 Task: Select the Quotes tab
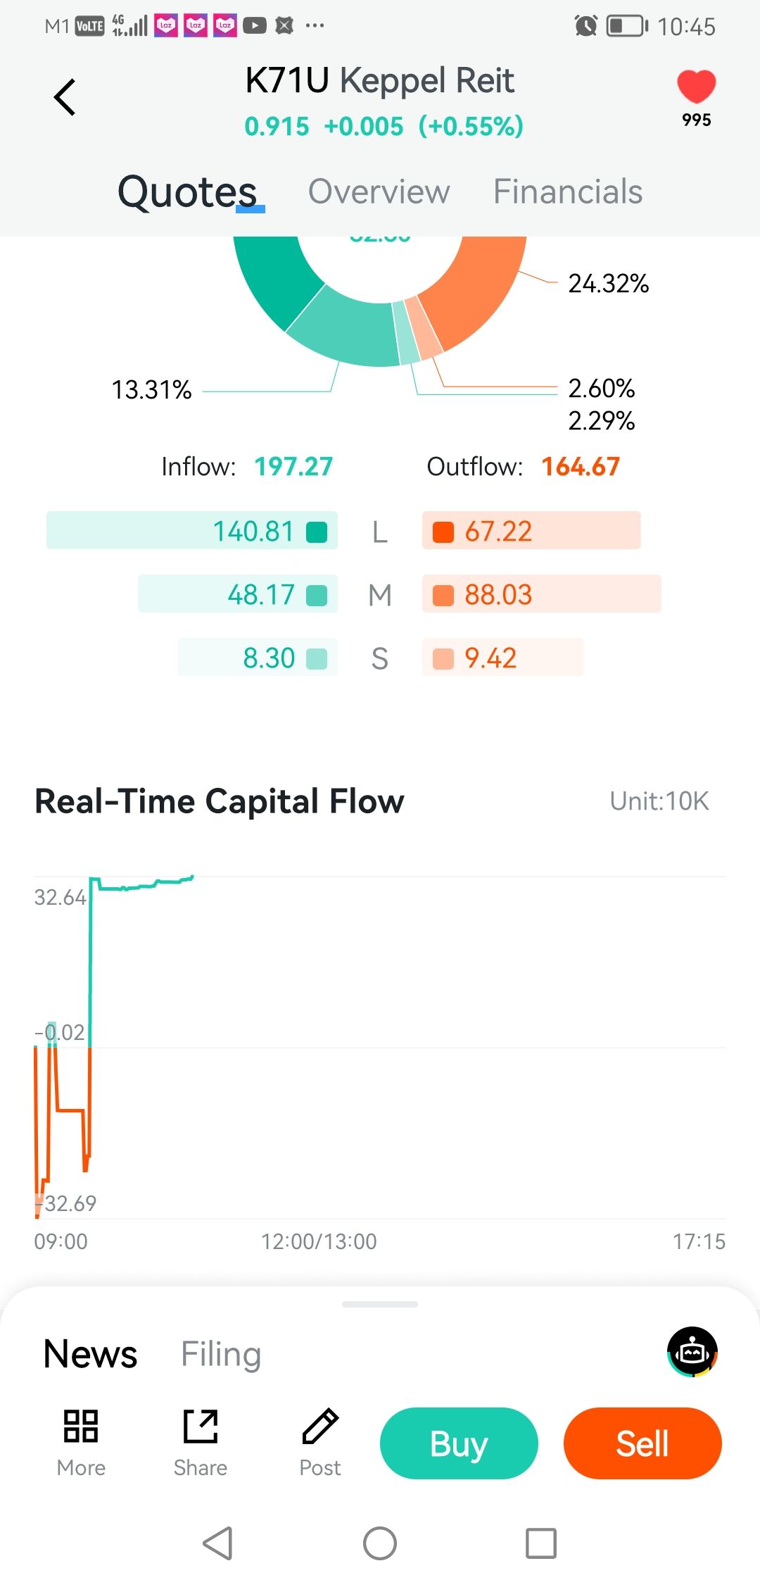(x=187, y=192)
